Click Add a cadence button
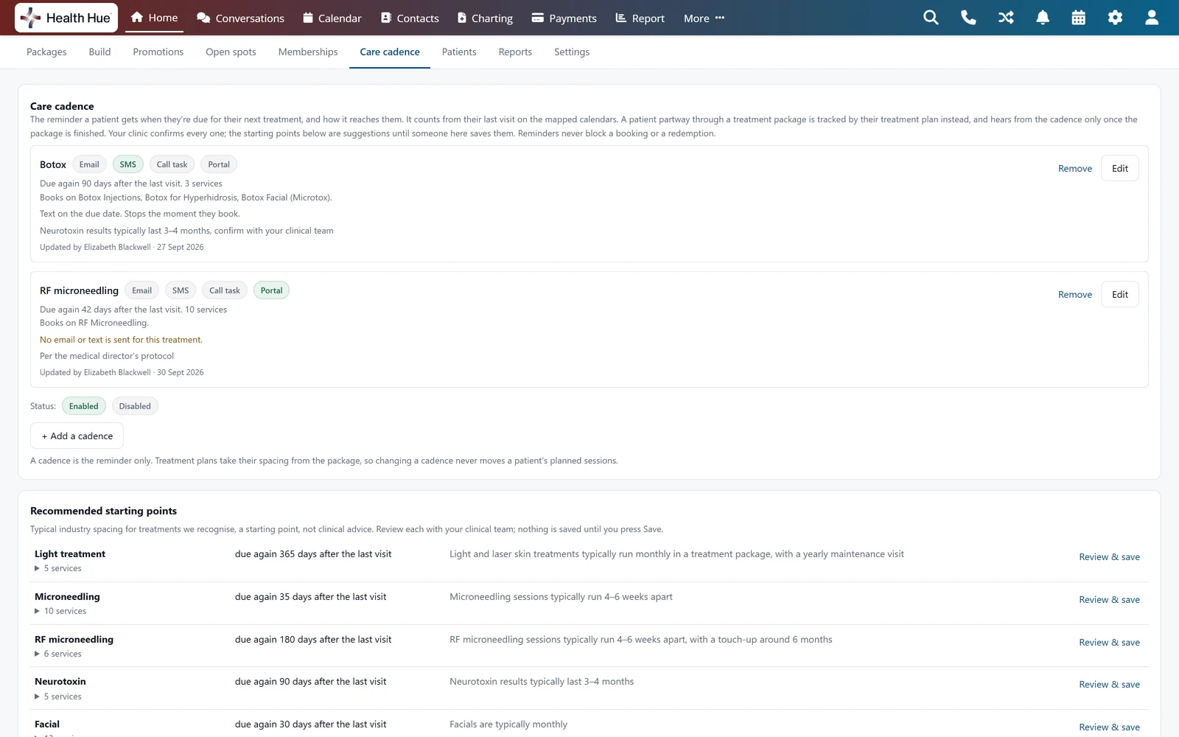Screen dimensions: 1179x737 tap(77, 436)
